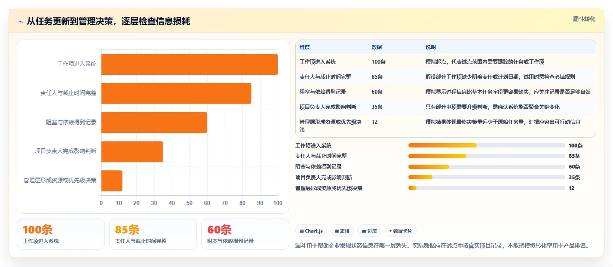Click the 表格 chip
The image size is (613, 267).
click(x=342, y=231)
